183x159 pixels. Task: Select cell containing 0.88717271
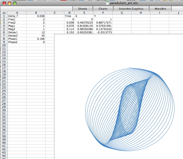pyautogui.click(x=103, y=22)
